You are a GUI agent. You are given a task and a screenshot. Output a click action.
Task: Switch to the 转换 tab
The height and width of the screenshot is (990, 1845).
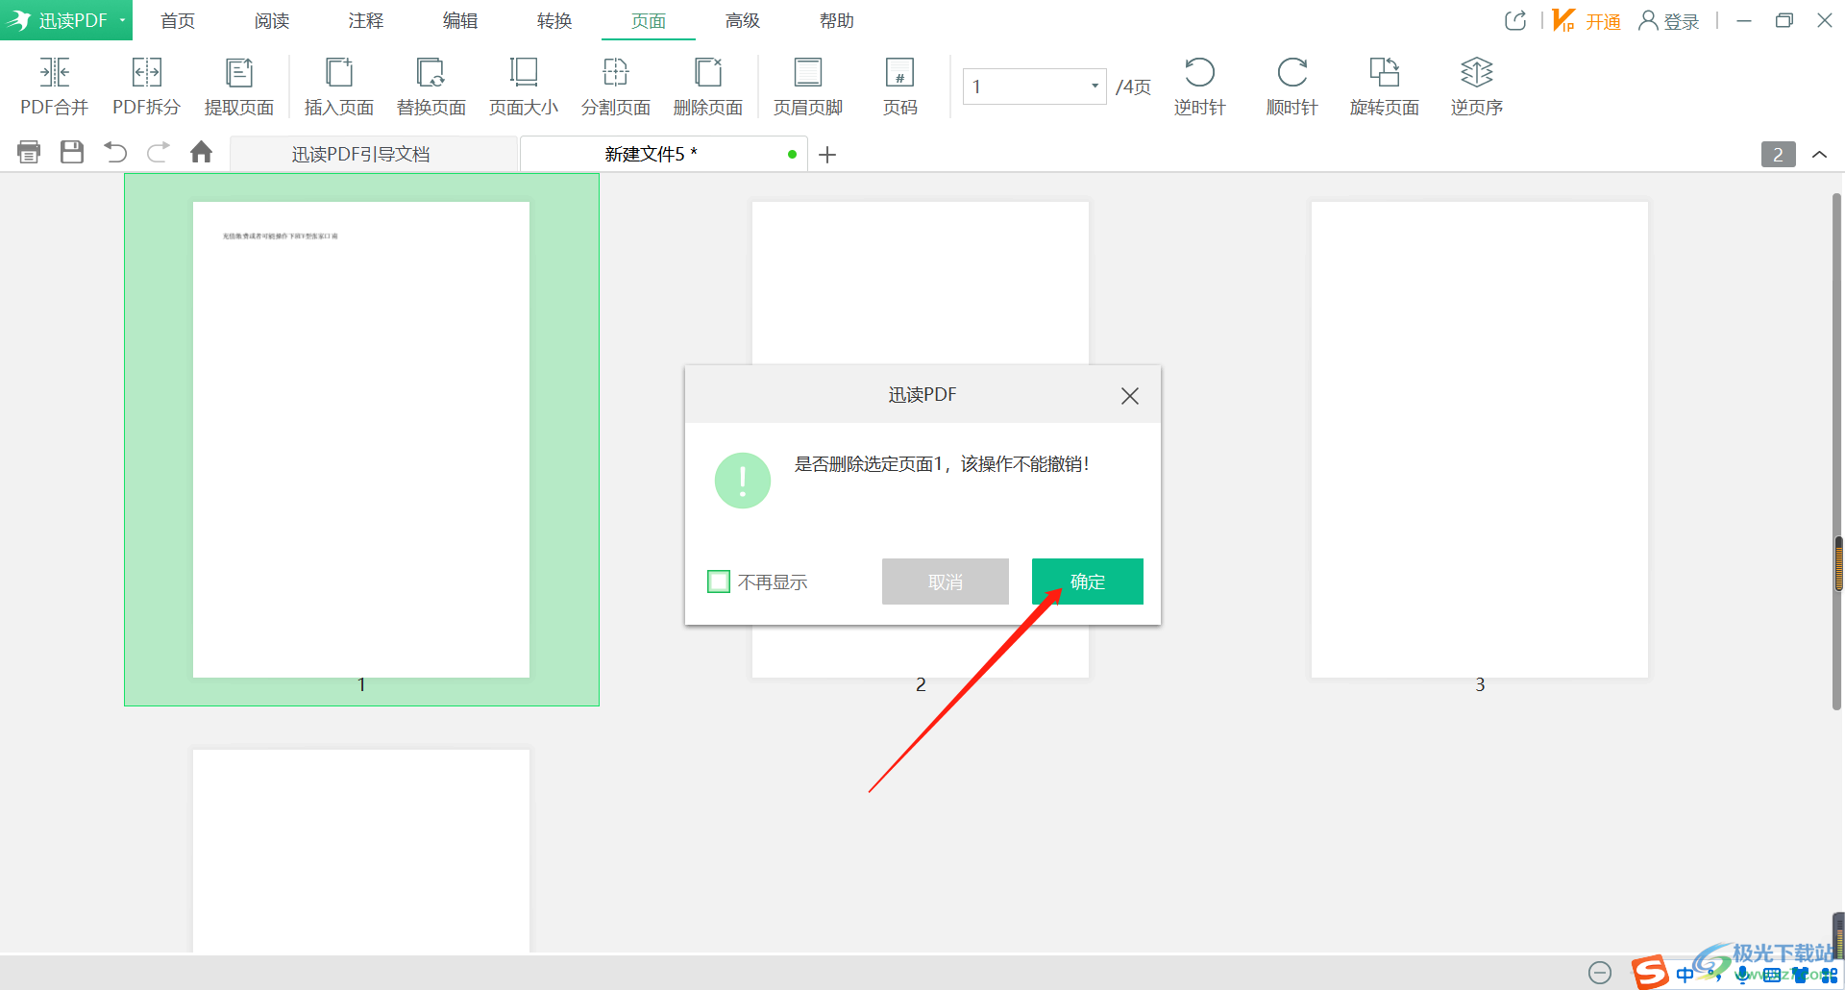click(x=554, y=20)
